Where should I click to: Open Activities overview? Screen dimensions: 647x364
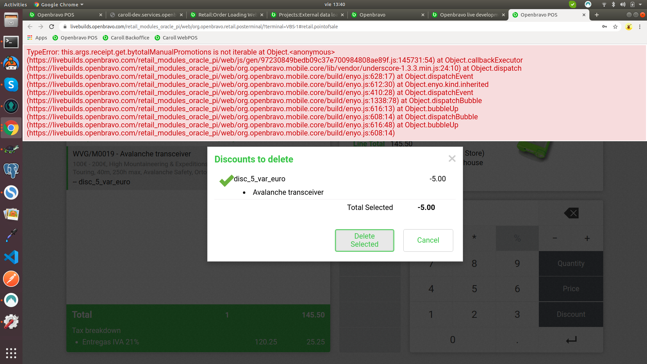16,4
